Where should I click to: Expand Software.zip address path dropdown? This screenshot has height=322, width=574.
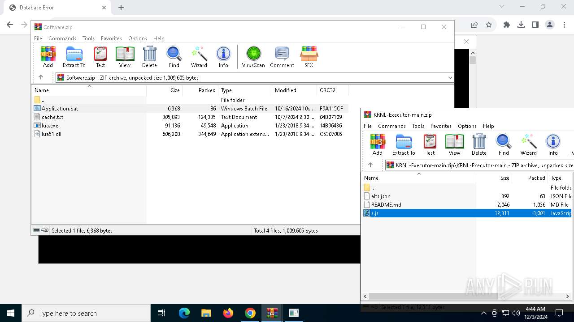pyautogui.click(x=450, y=77)
